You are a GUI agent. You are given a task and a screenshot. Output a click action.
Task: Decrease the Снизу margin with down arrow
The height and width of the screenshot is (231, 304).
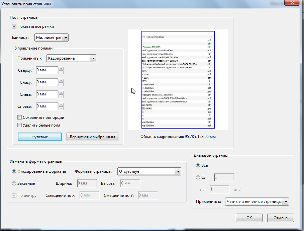coord(61,84)
